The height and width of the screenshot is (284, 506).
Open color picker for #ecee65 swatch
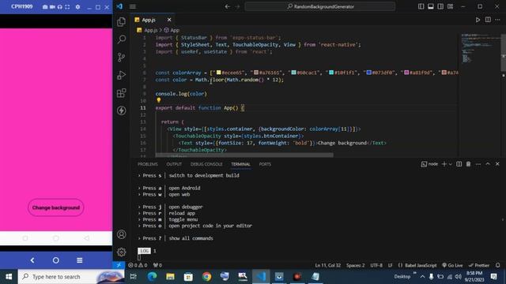(218, 73)
